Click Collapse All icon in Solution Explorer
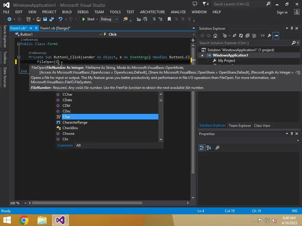Screen dimensions: 302x226 (x=247, y=36)
